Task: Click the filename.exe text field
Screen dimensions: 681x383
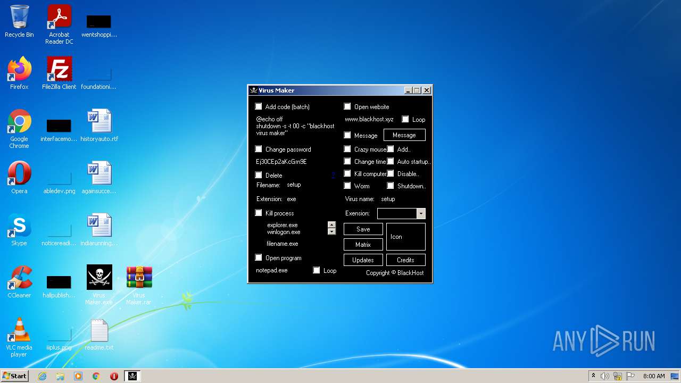Action: tap(283, 244)
